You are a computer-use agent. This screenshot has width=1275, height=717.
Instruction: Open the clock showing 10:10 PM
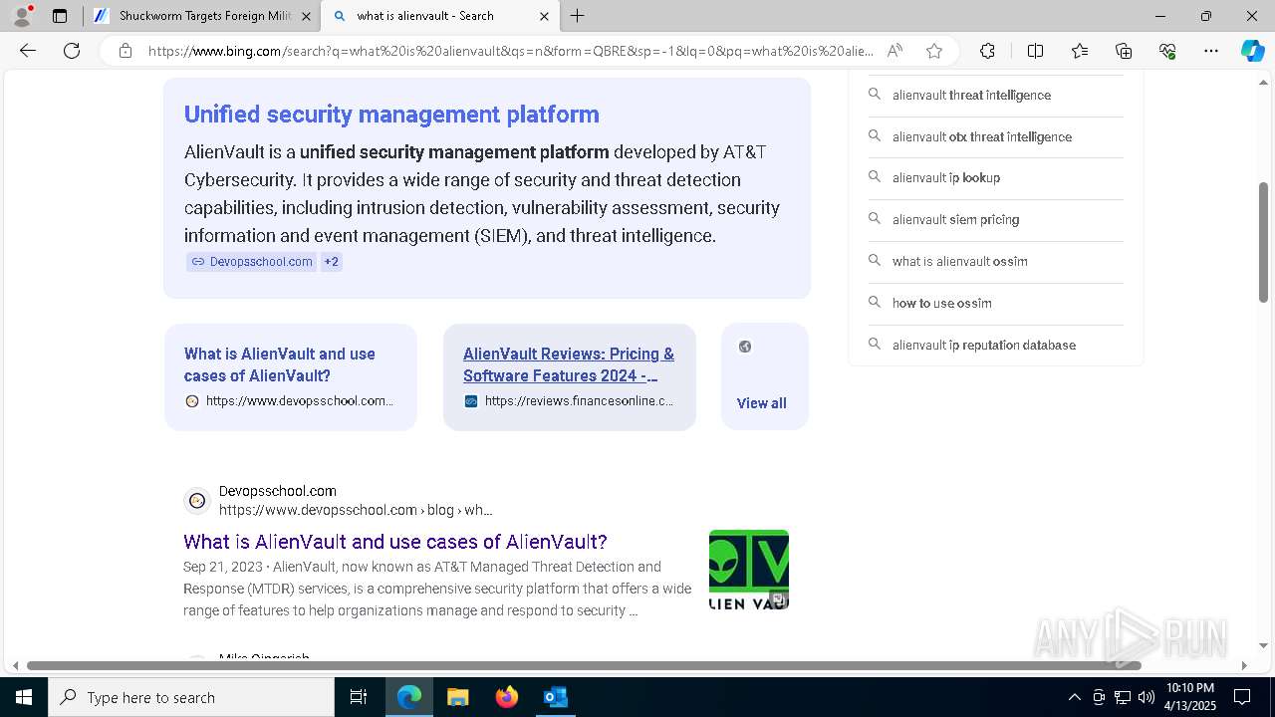[1190, 697]
